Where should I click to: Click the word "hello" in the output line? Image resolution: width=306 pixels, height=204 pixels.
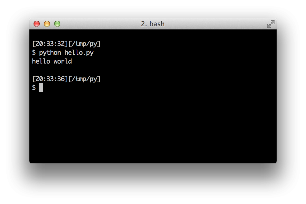click(x=41, y=61)
